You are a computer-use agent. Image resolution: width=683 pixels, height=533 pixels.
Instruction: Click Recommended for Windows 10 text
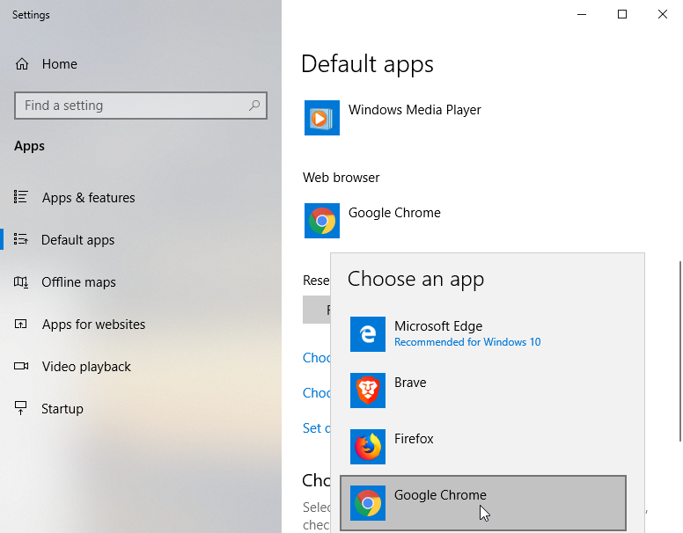467,342
